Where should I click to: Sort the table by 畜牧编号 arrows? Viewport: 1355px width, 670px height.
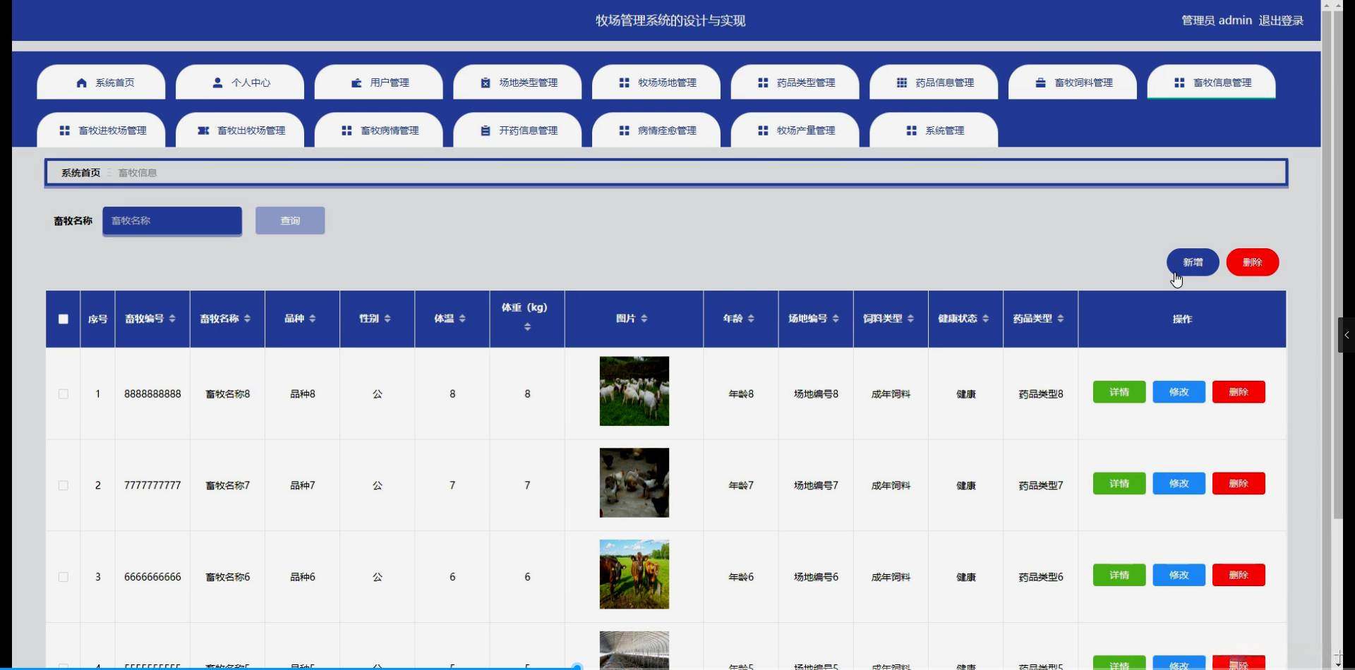click(x=172, y=319)
